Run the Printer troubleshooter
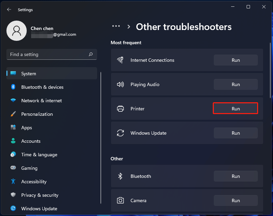273x216 pixels. click(x=235, y=109)
